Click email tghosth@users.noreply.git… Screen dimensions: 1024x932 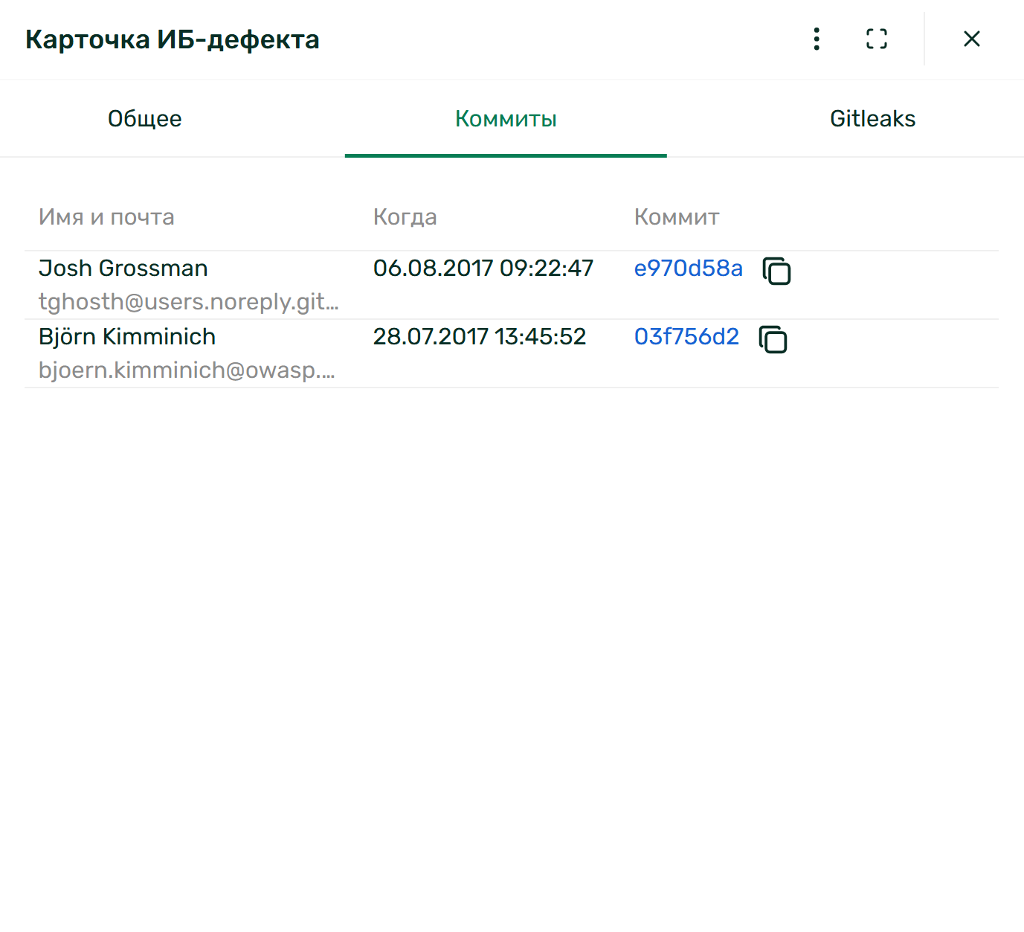coord(189,302)
